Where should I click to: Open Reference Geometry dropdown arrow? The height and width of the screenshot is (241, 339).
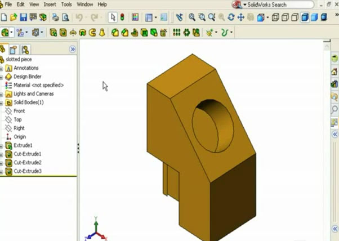pyautogui.click(x=216, y=33)
